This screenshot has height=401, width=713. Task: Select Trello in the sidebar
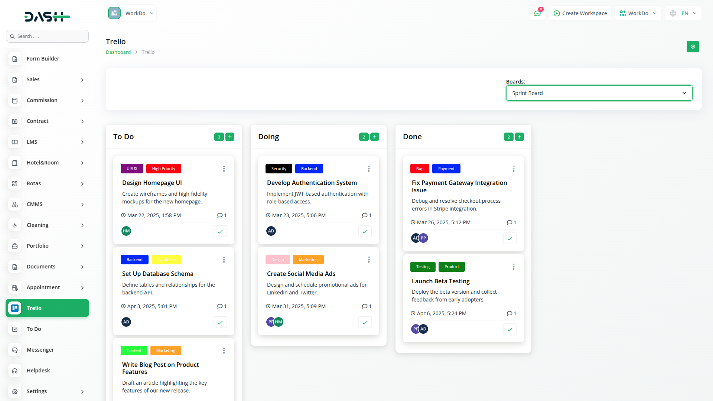pyautogui.click(x=47, y=308)
